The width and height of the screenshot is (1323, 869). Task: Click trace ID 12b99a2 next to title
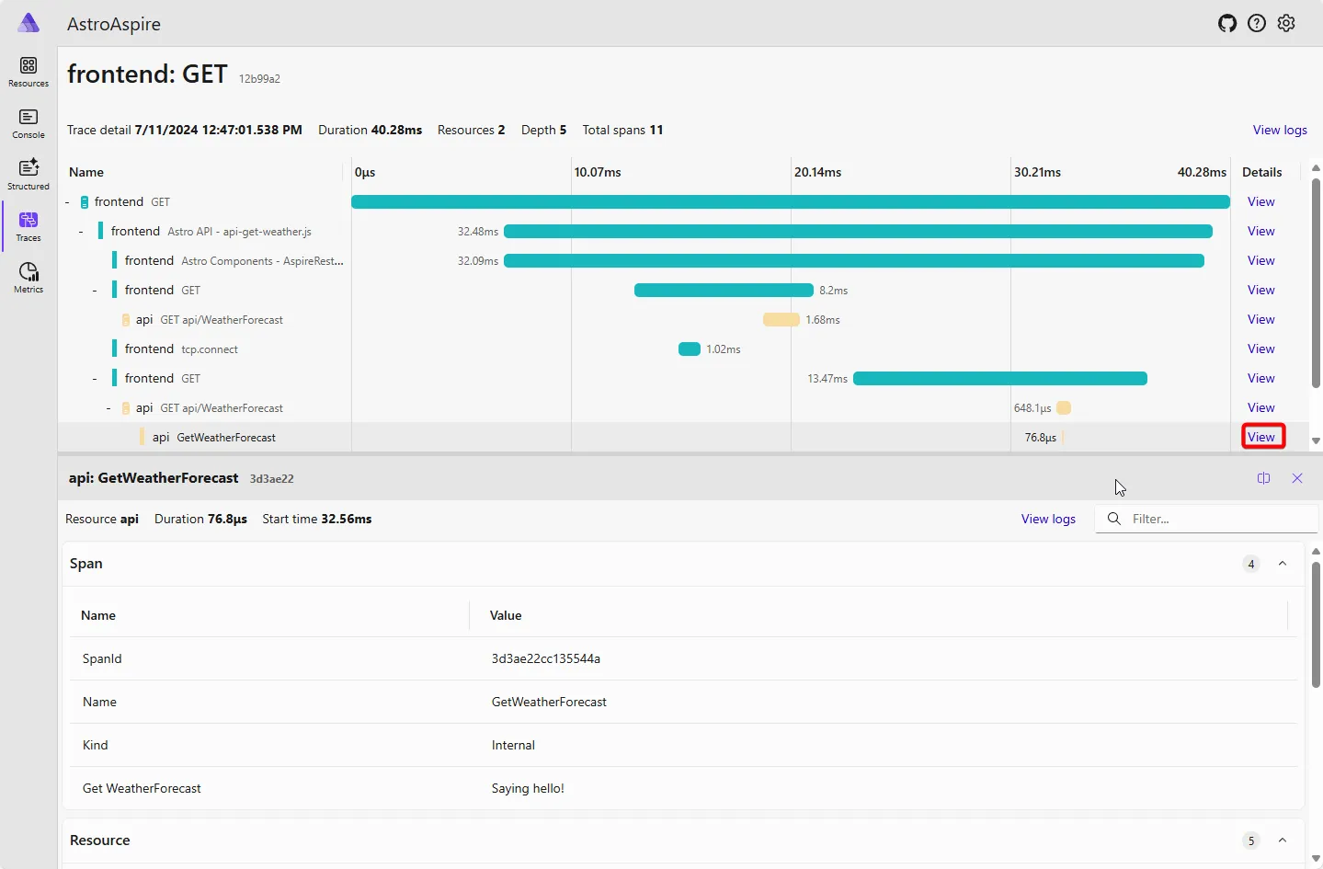259,79
